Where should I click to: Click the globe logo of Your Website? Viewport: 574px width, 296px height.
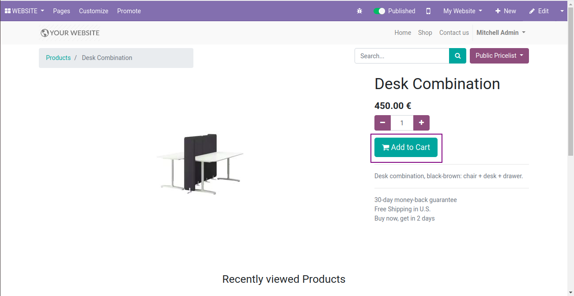pos(44,33)
